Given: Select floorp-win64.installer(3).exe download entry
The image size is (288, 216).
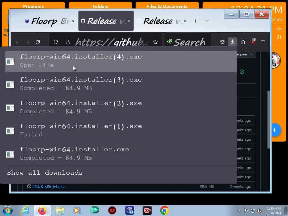Looking at the screenshot, I should 121,84.
